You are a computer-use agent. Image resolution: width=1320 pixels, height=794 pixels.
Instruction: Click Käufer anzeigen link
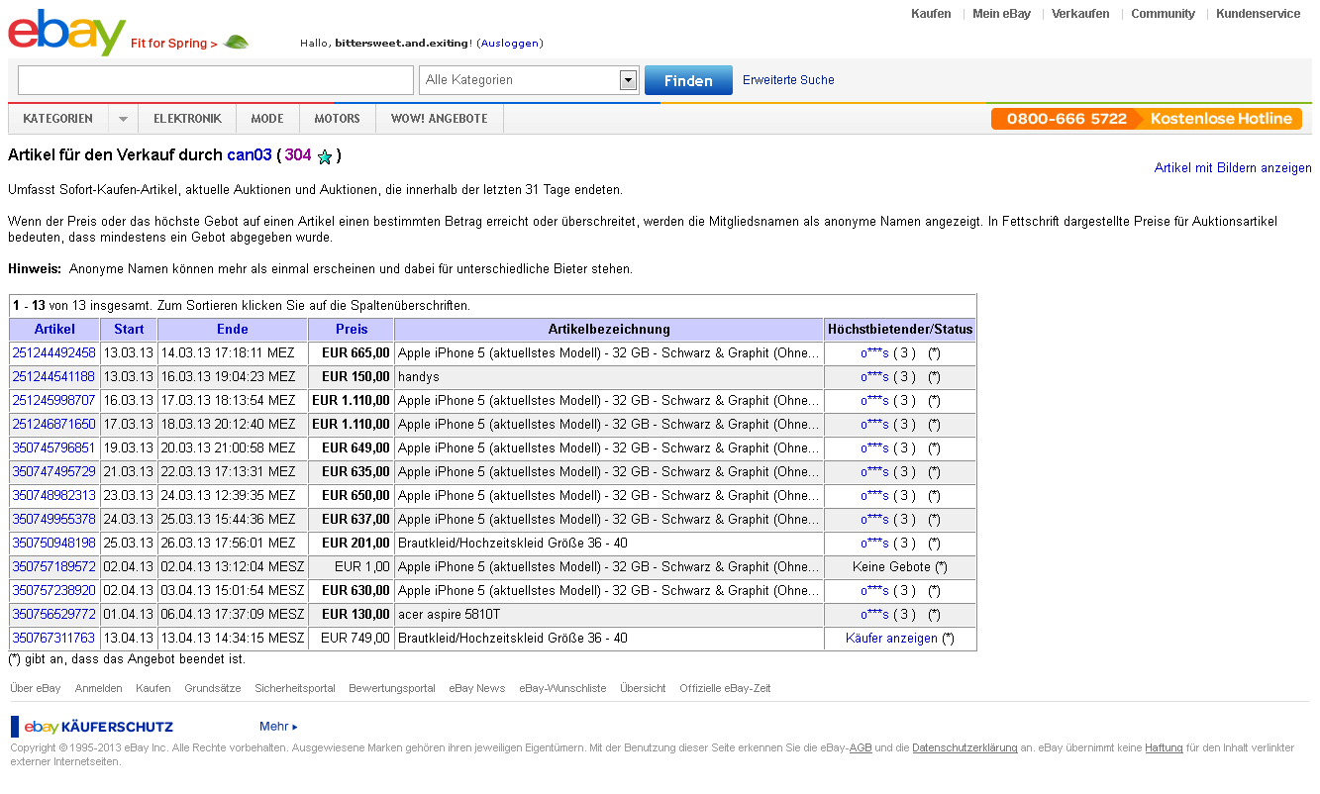click(x=891, y=639)
